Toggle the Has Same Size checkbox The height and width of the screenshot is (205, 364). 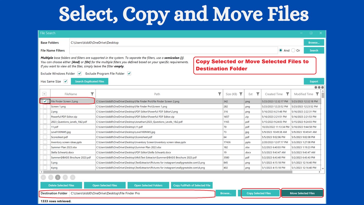(66, 81)
